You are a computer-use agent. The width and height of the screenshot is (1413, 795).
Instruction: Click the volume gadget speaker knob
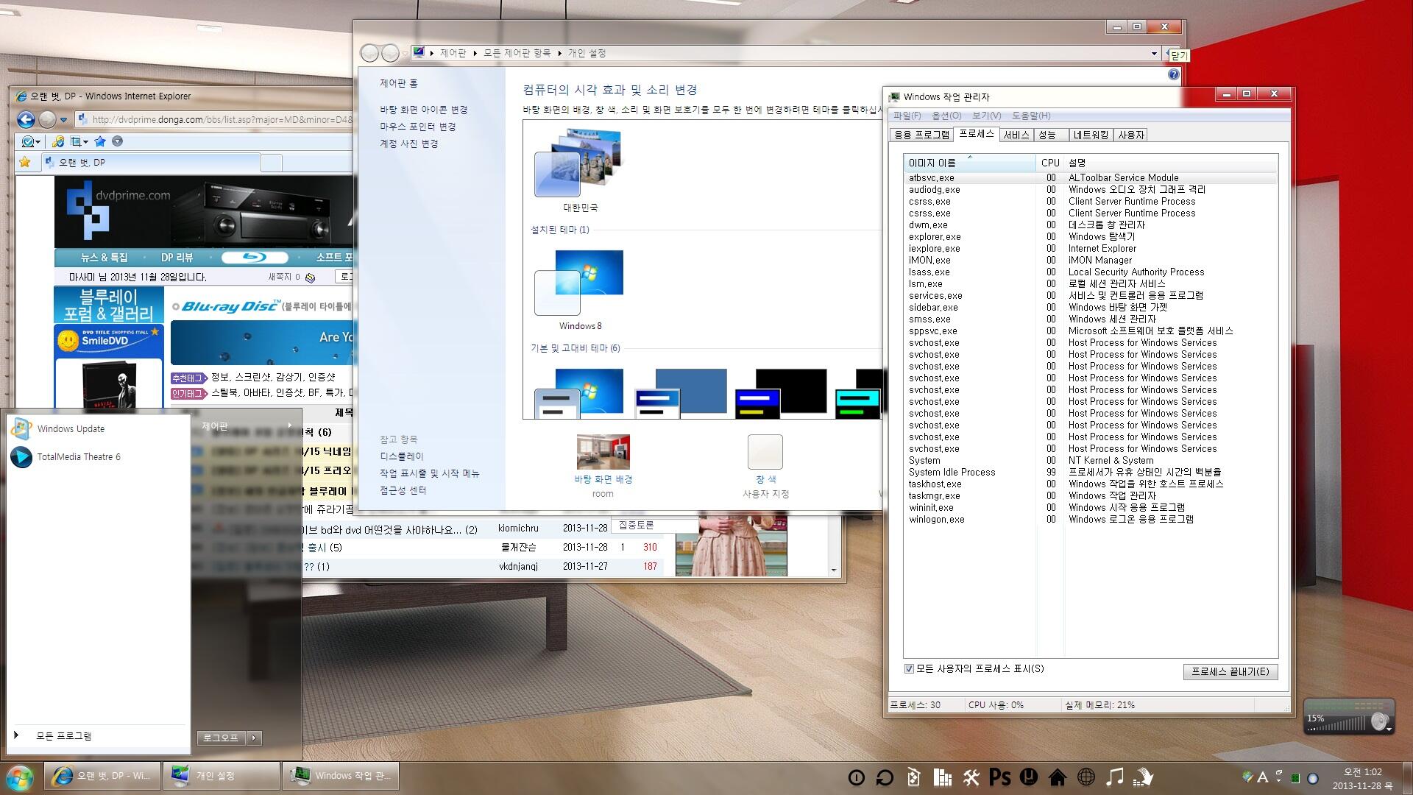click(x=1379, y=721)
